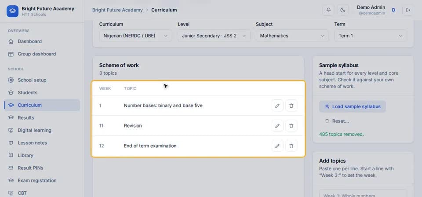Open Digital learning menu item
The width and height of the screenshot is (422, 197).
pos(42,130)
